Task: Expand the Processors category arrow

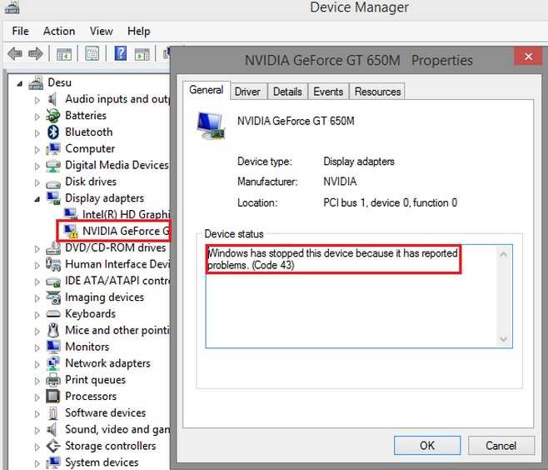Action: point(37,397)
